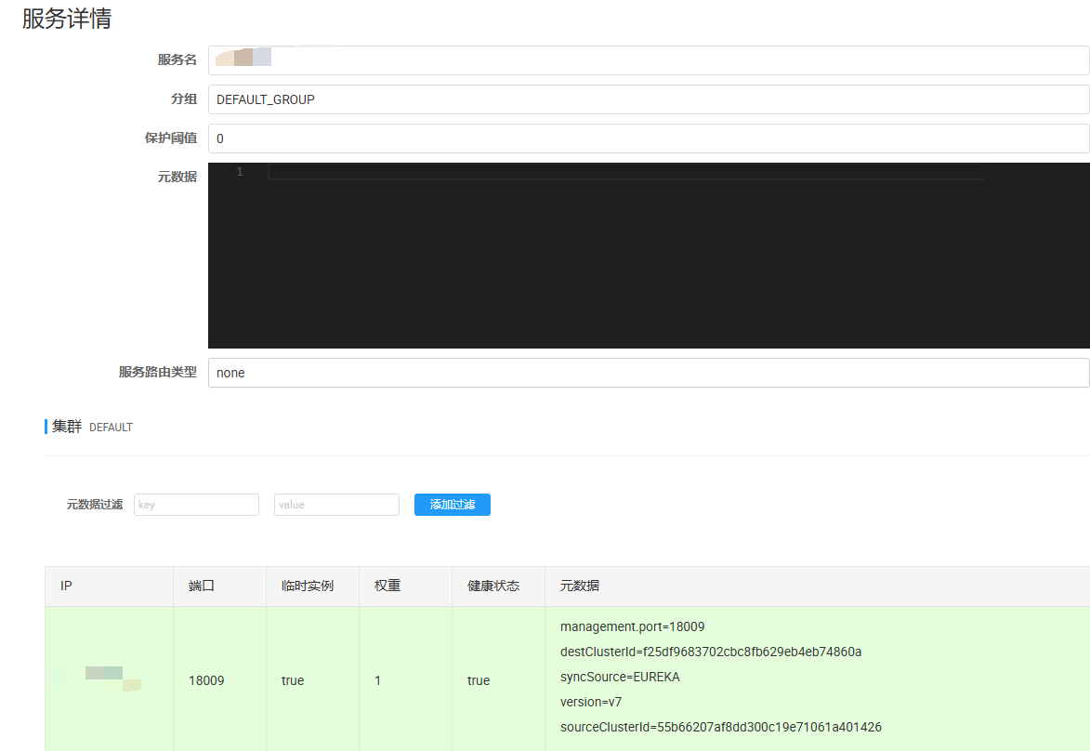This screenshot has height=751, width=1090.
Task: Click the 添加过滤 button
Action: click(x=452, y=505)
